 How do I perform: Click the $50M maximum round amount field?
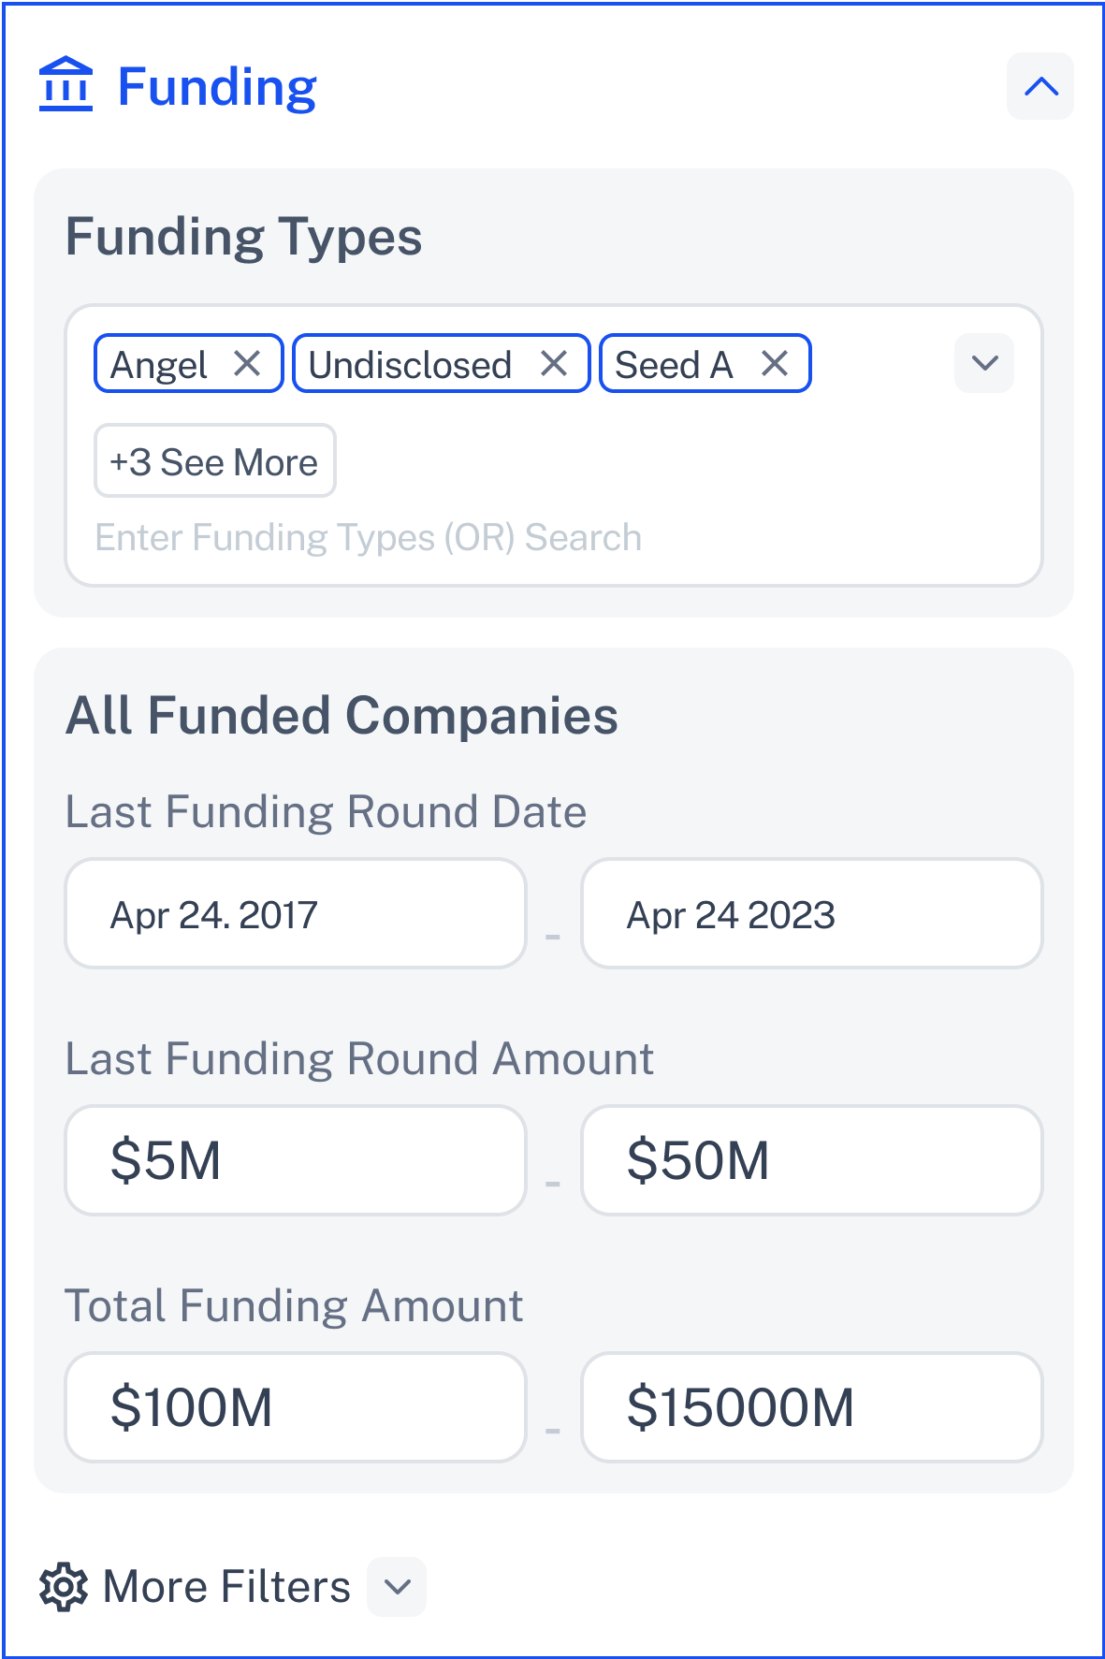(811, 1160)
